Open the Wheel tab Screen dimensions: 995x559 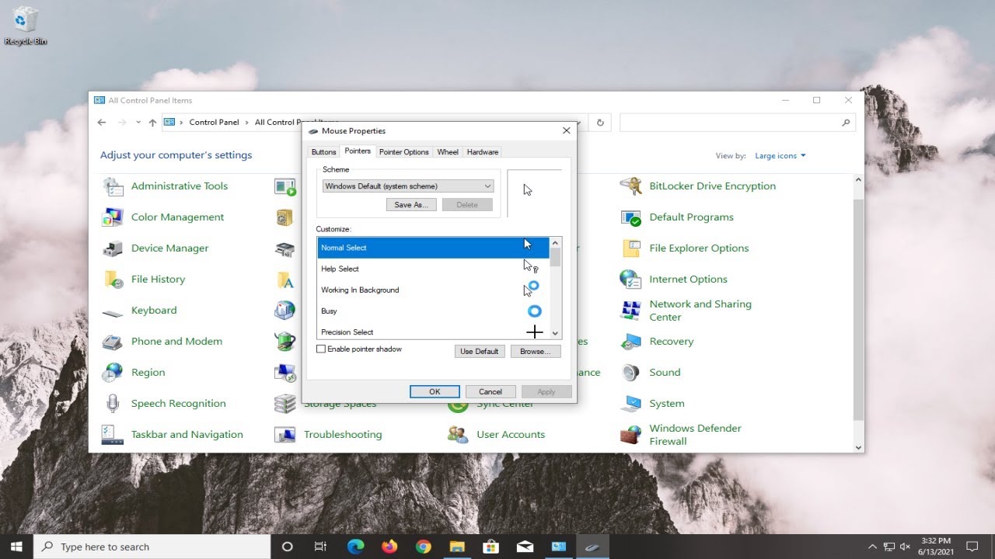pos(448,152)
